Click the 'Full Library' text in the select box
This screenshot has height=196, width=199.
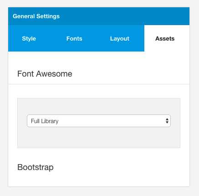pos(45,121)
